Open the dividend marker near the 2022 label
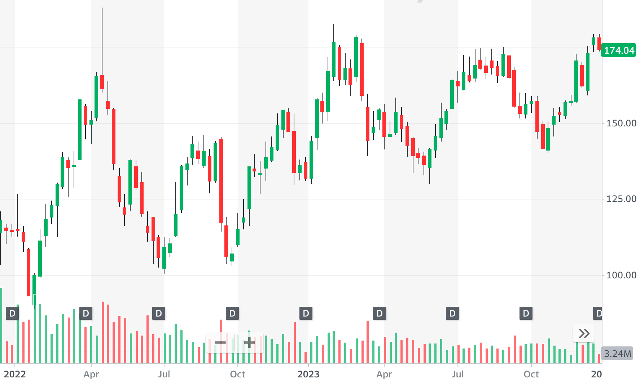Screen dimensions: 640x381 [x=13, y=313]
